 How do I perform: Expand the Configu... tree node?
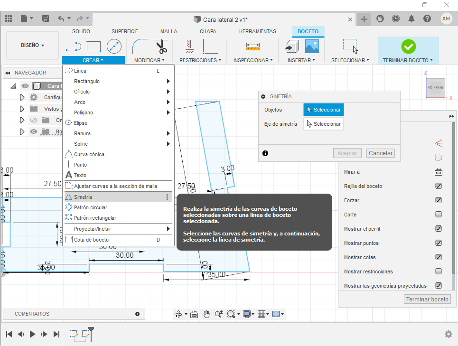pos(22,97)
